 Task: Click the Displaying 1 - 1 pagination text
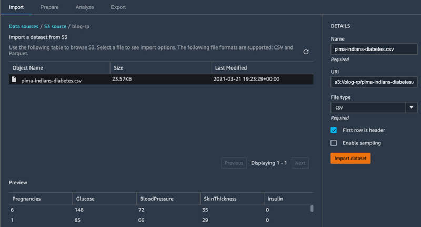coord(269,163)
